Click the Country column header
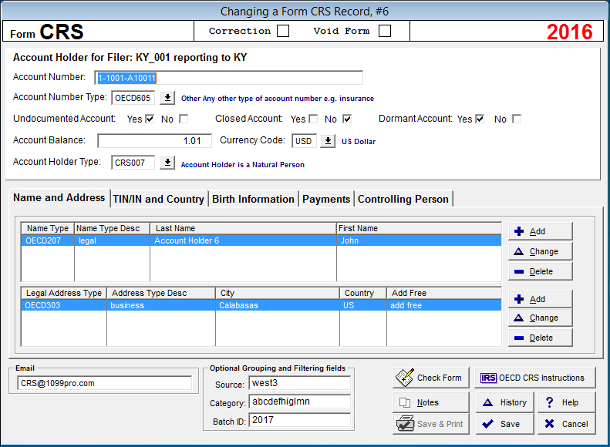Image resolution: width=610 pixels, height=447 pixels. [x=363, y=293]
